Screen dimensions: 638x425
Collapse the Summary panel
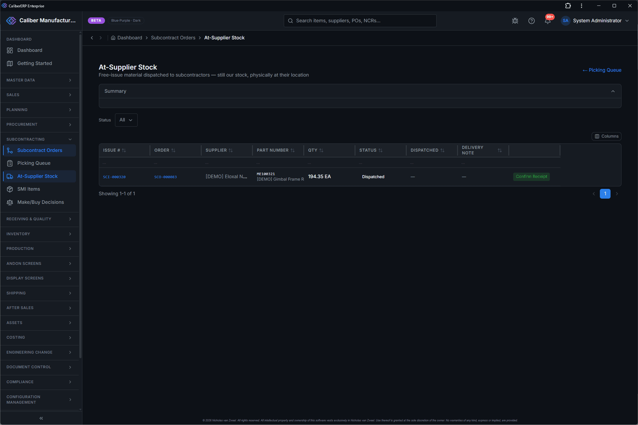point(613,91)
